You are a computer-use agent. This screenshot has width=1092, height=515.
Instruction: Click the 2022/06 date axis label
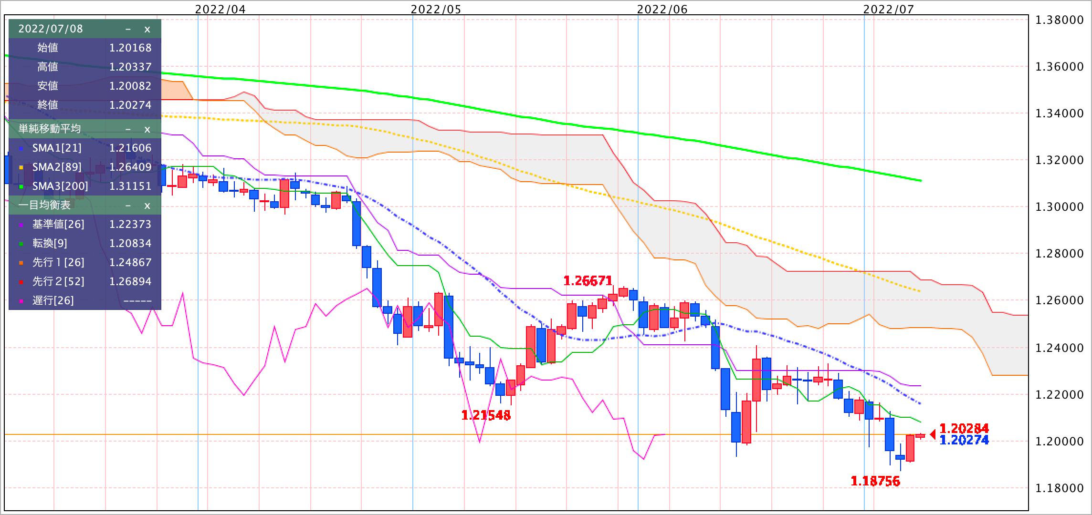point(662,10)
